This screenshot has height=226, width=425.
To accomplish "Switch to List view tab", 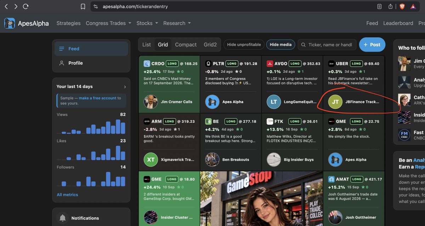I will pyautogui.click(x=147, y=44).
